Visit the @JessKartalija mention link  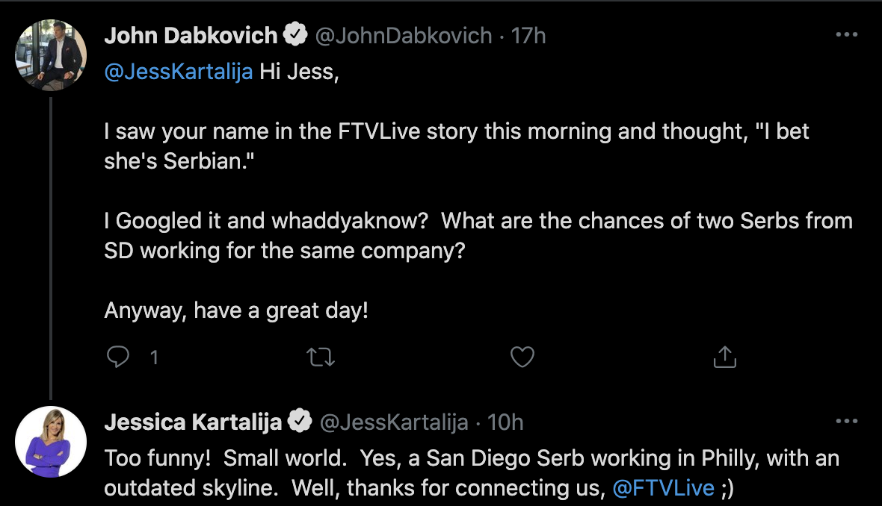[x=179, y=72]
